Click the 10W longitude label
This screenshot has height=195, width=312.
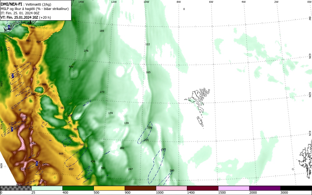[146, 2]
